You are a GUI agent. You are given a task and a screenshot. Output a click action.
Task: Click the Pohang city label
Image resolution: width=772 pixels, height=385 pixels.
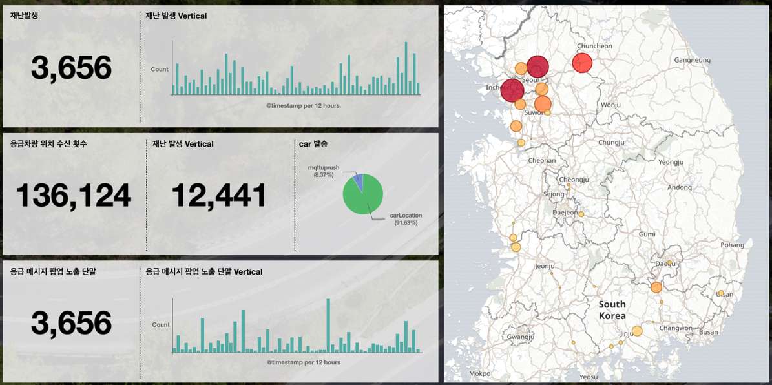[733, 245]
